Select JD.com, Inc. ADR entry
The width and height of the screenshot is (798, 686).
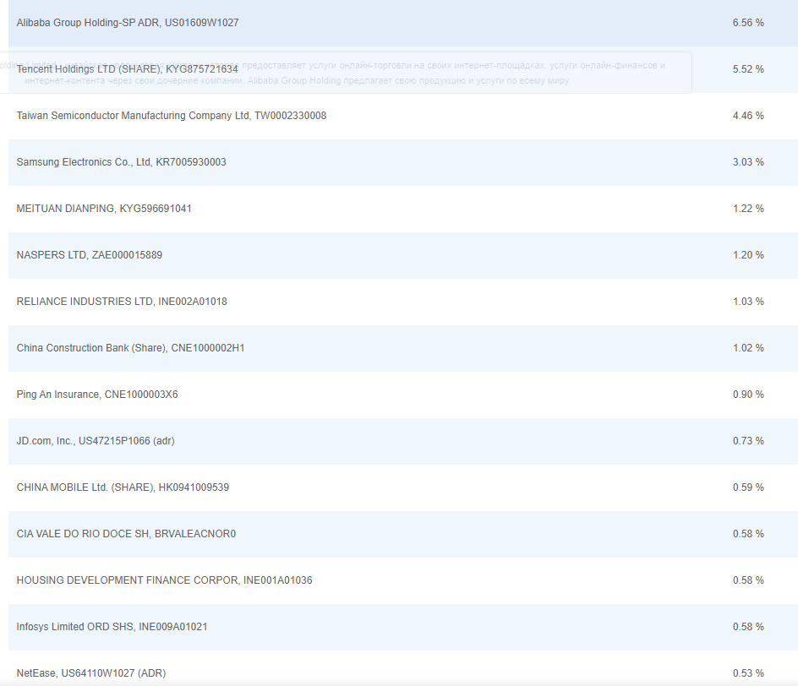pyautogui.click(x=403, y=441)
